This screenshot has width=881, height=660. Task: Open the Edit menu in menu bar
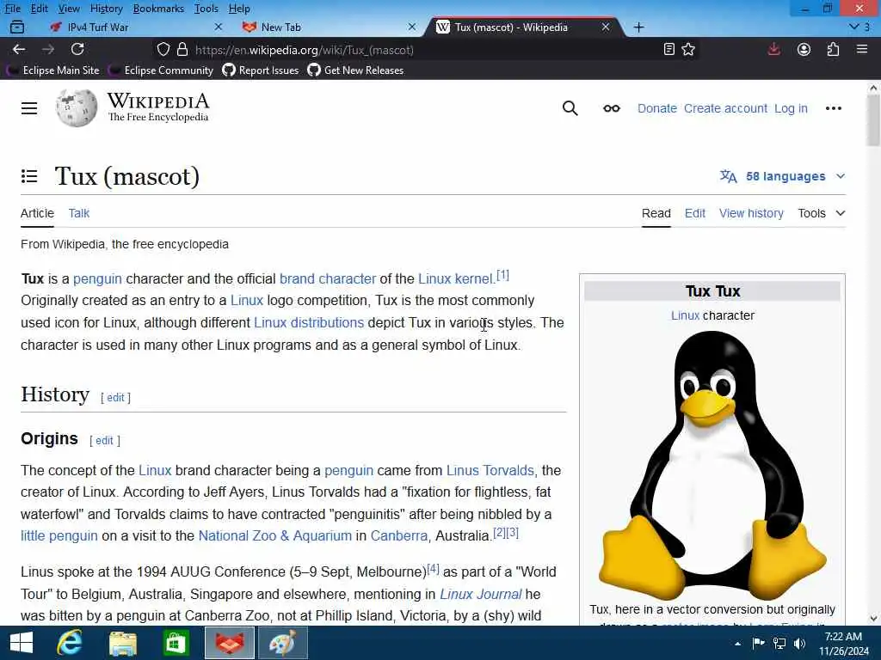tap(40, 9)
